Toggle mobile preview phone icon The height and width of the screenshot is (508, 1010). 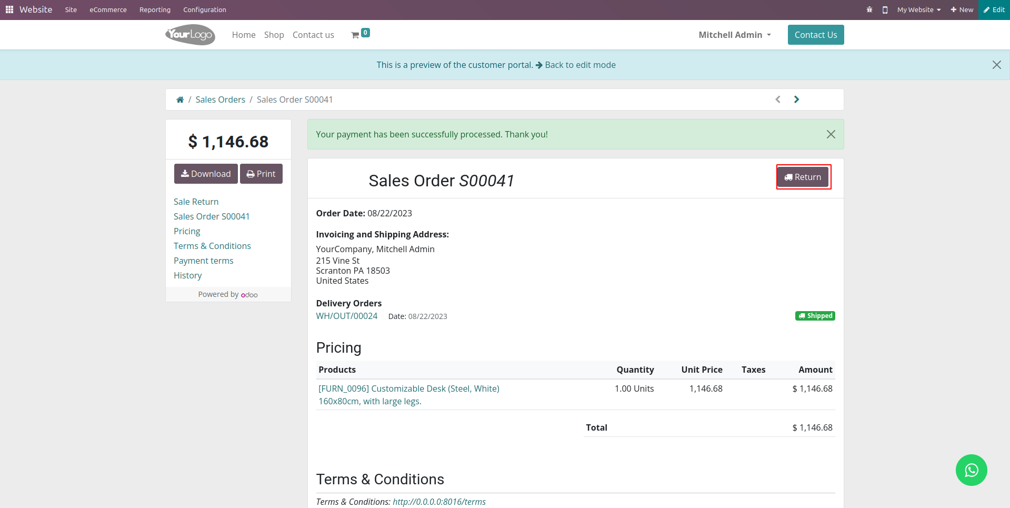tap(885, 9)
